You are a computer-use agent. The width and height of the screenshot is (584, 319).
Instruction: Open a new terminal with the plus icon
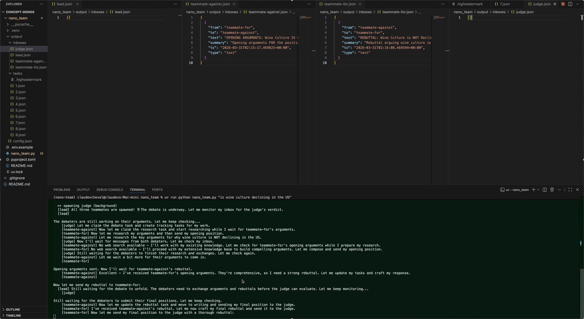(534, 190)
